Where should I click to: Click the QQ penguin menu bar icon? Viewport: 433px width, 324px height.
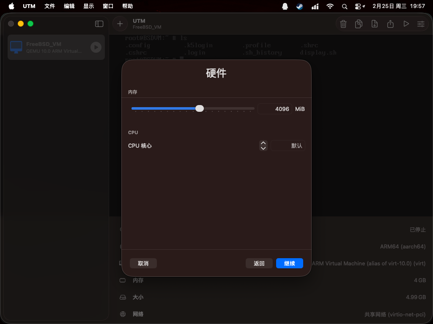285,6
